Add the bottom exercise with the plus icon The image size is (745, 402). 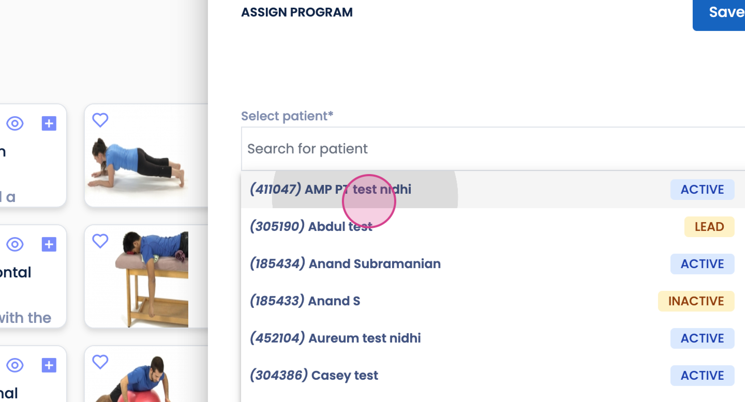[49, 365]
